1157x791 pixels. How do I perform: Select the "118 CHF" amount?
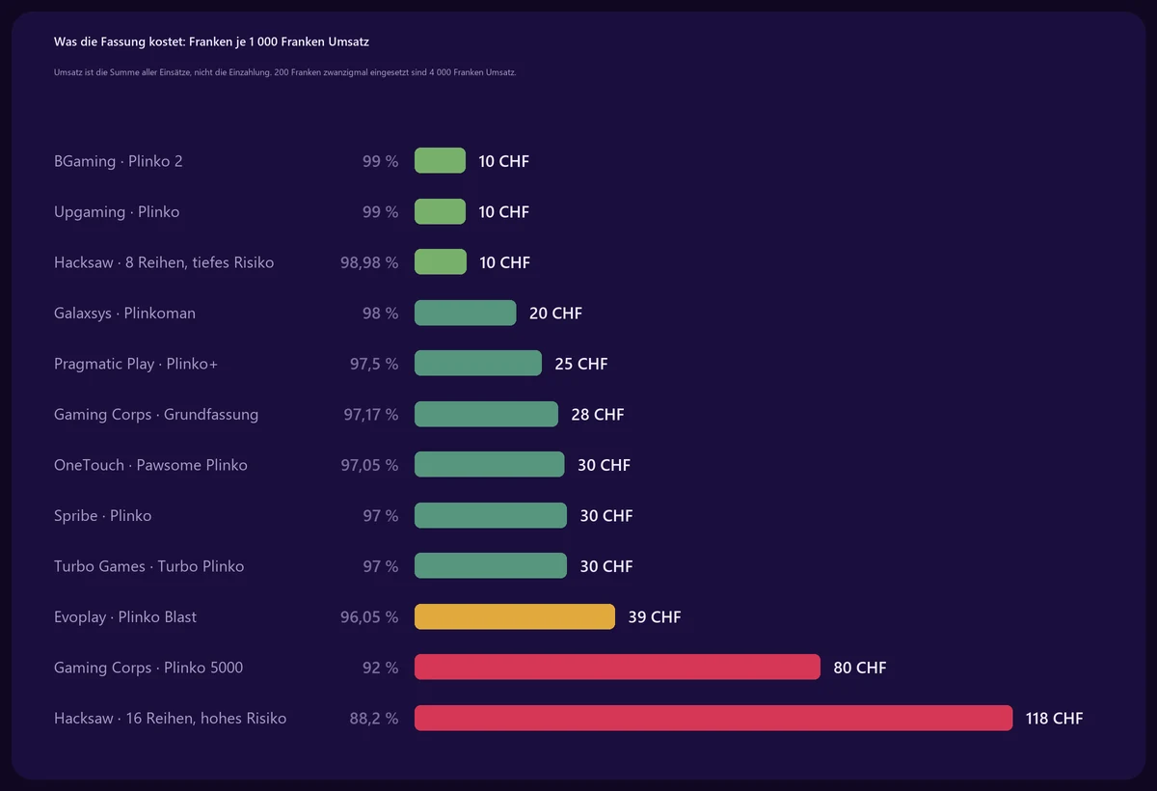[x=1055, y=719]
